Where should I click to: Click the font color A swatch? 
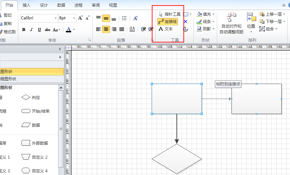tap(69, 30)
